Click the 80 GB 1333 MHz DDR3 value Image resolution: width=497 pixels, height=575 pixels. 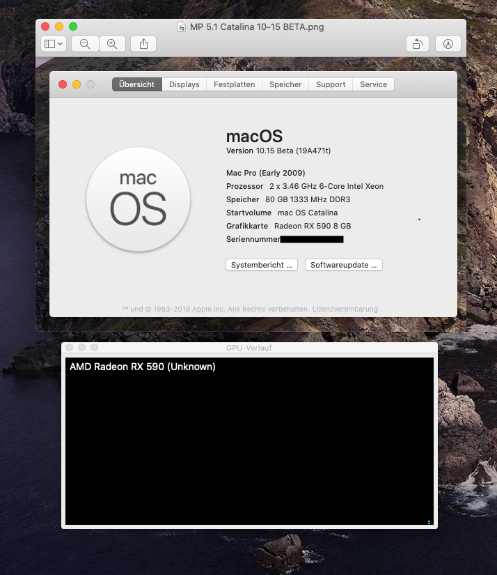click(x=308, y=199)
